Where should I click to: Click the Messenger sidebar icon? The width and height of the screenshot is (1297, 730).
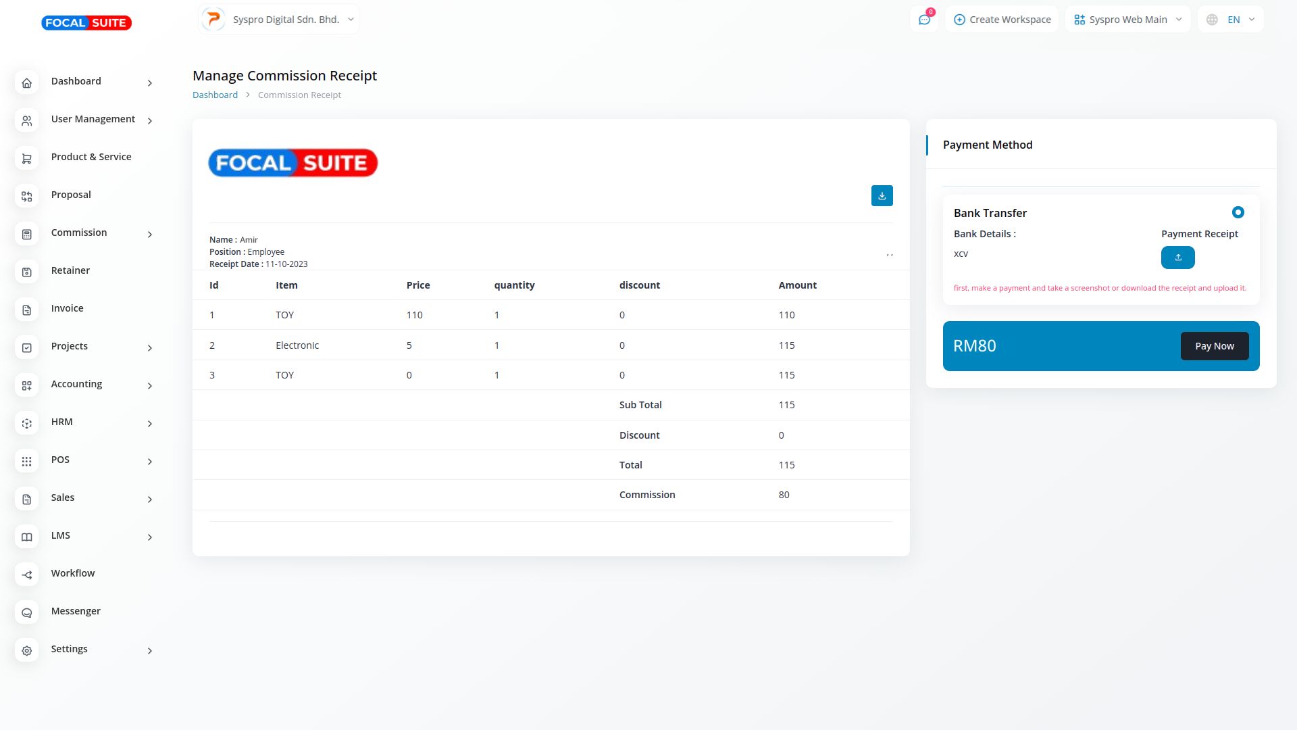click(x=27, y=612)
